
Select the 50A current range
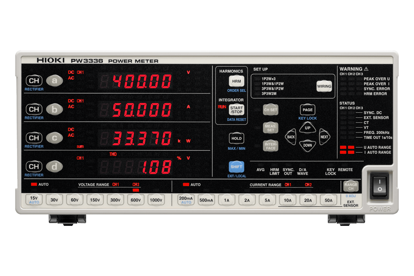tap(328, 200)
